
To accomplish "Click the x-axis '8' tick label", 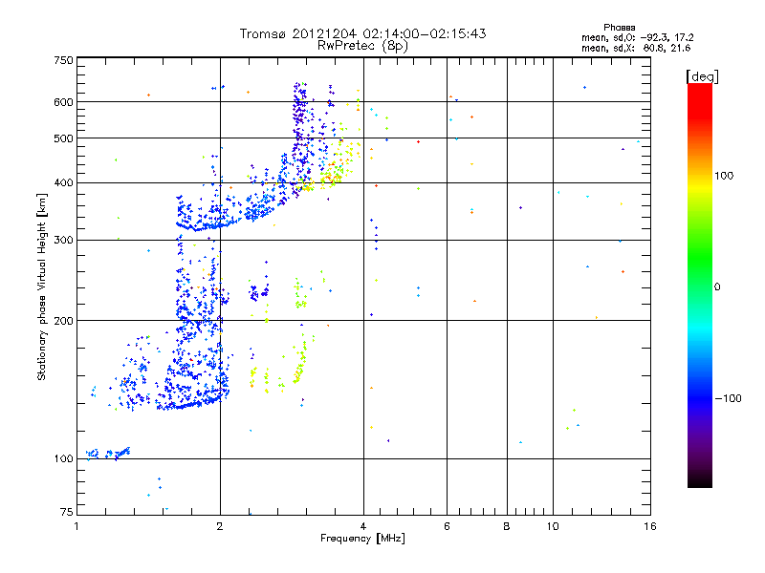I will [507, 526].
